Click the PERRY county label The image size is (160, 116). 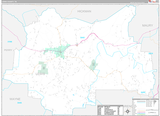tap(8, 50)
